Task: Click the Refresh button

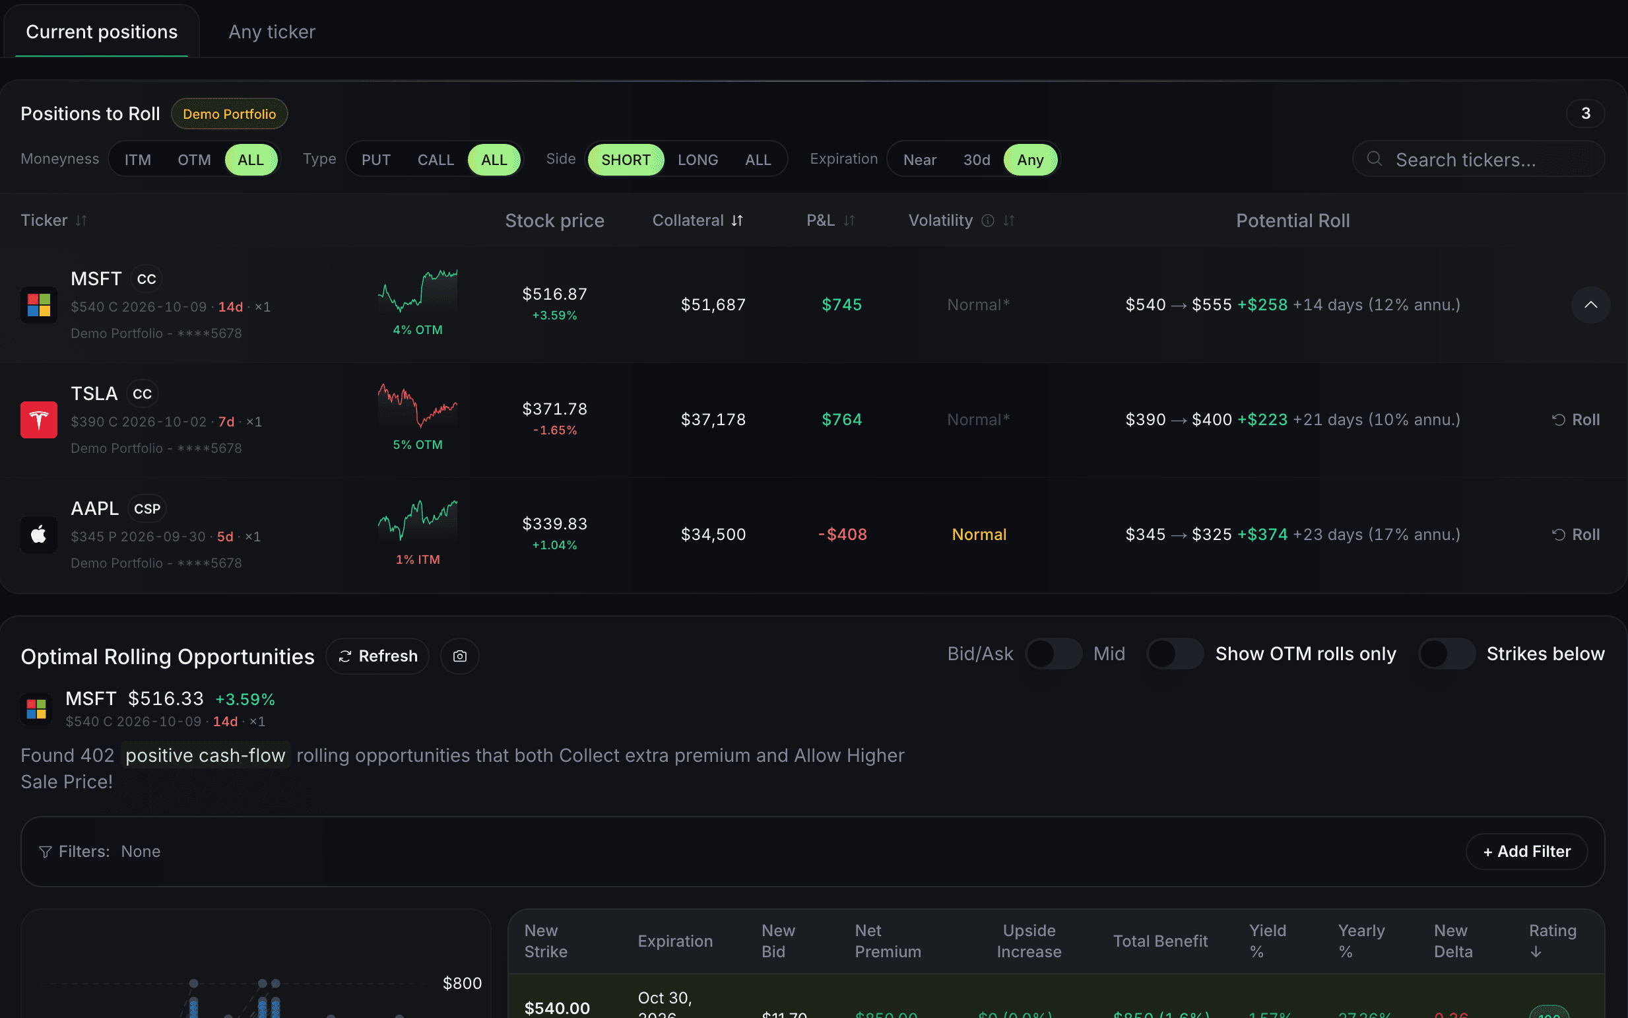Action: click(377, 656)
